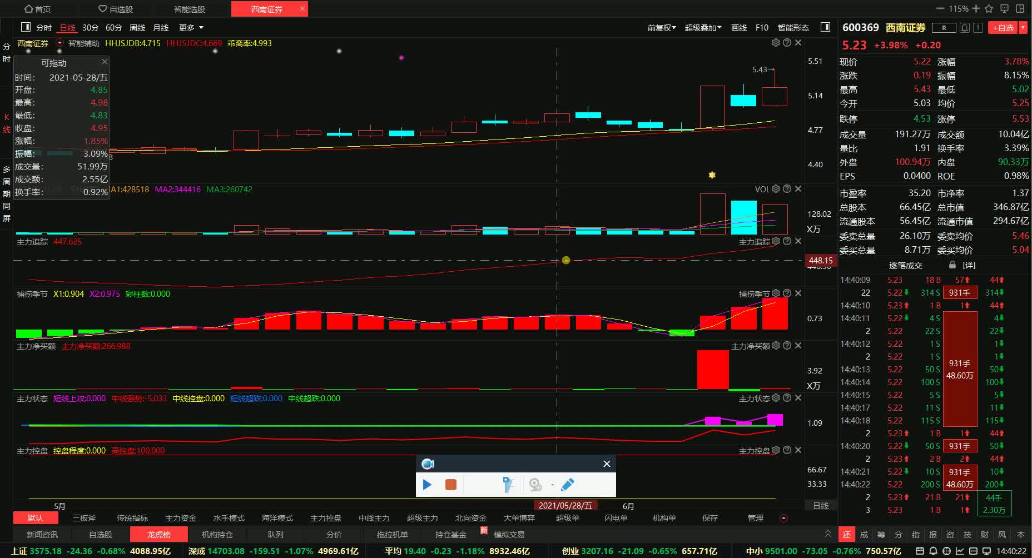Screen dimensions: 1032x558
Task: Open help for 主力追踪 indicator
Action: pos(787,241)
